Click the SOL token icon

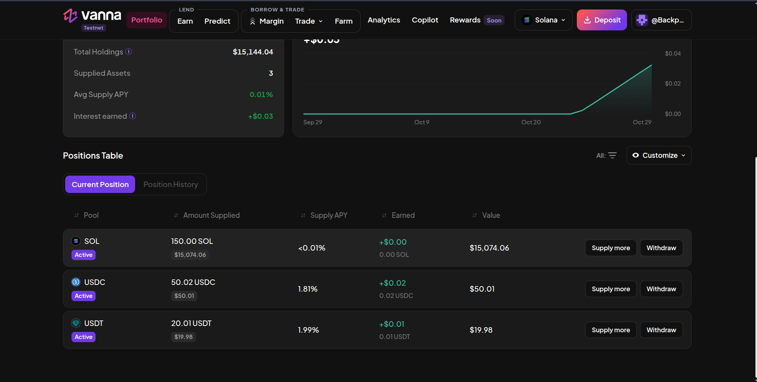pyautogui.click(x=76, y=241)
